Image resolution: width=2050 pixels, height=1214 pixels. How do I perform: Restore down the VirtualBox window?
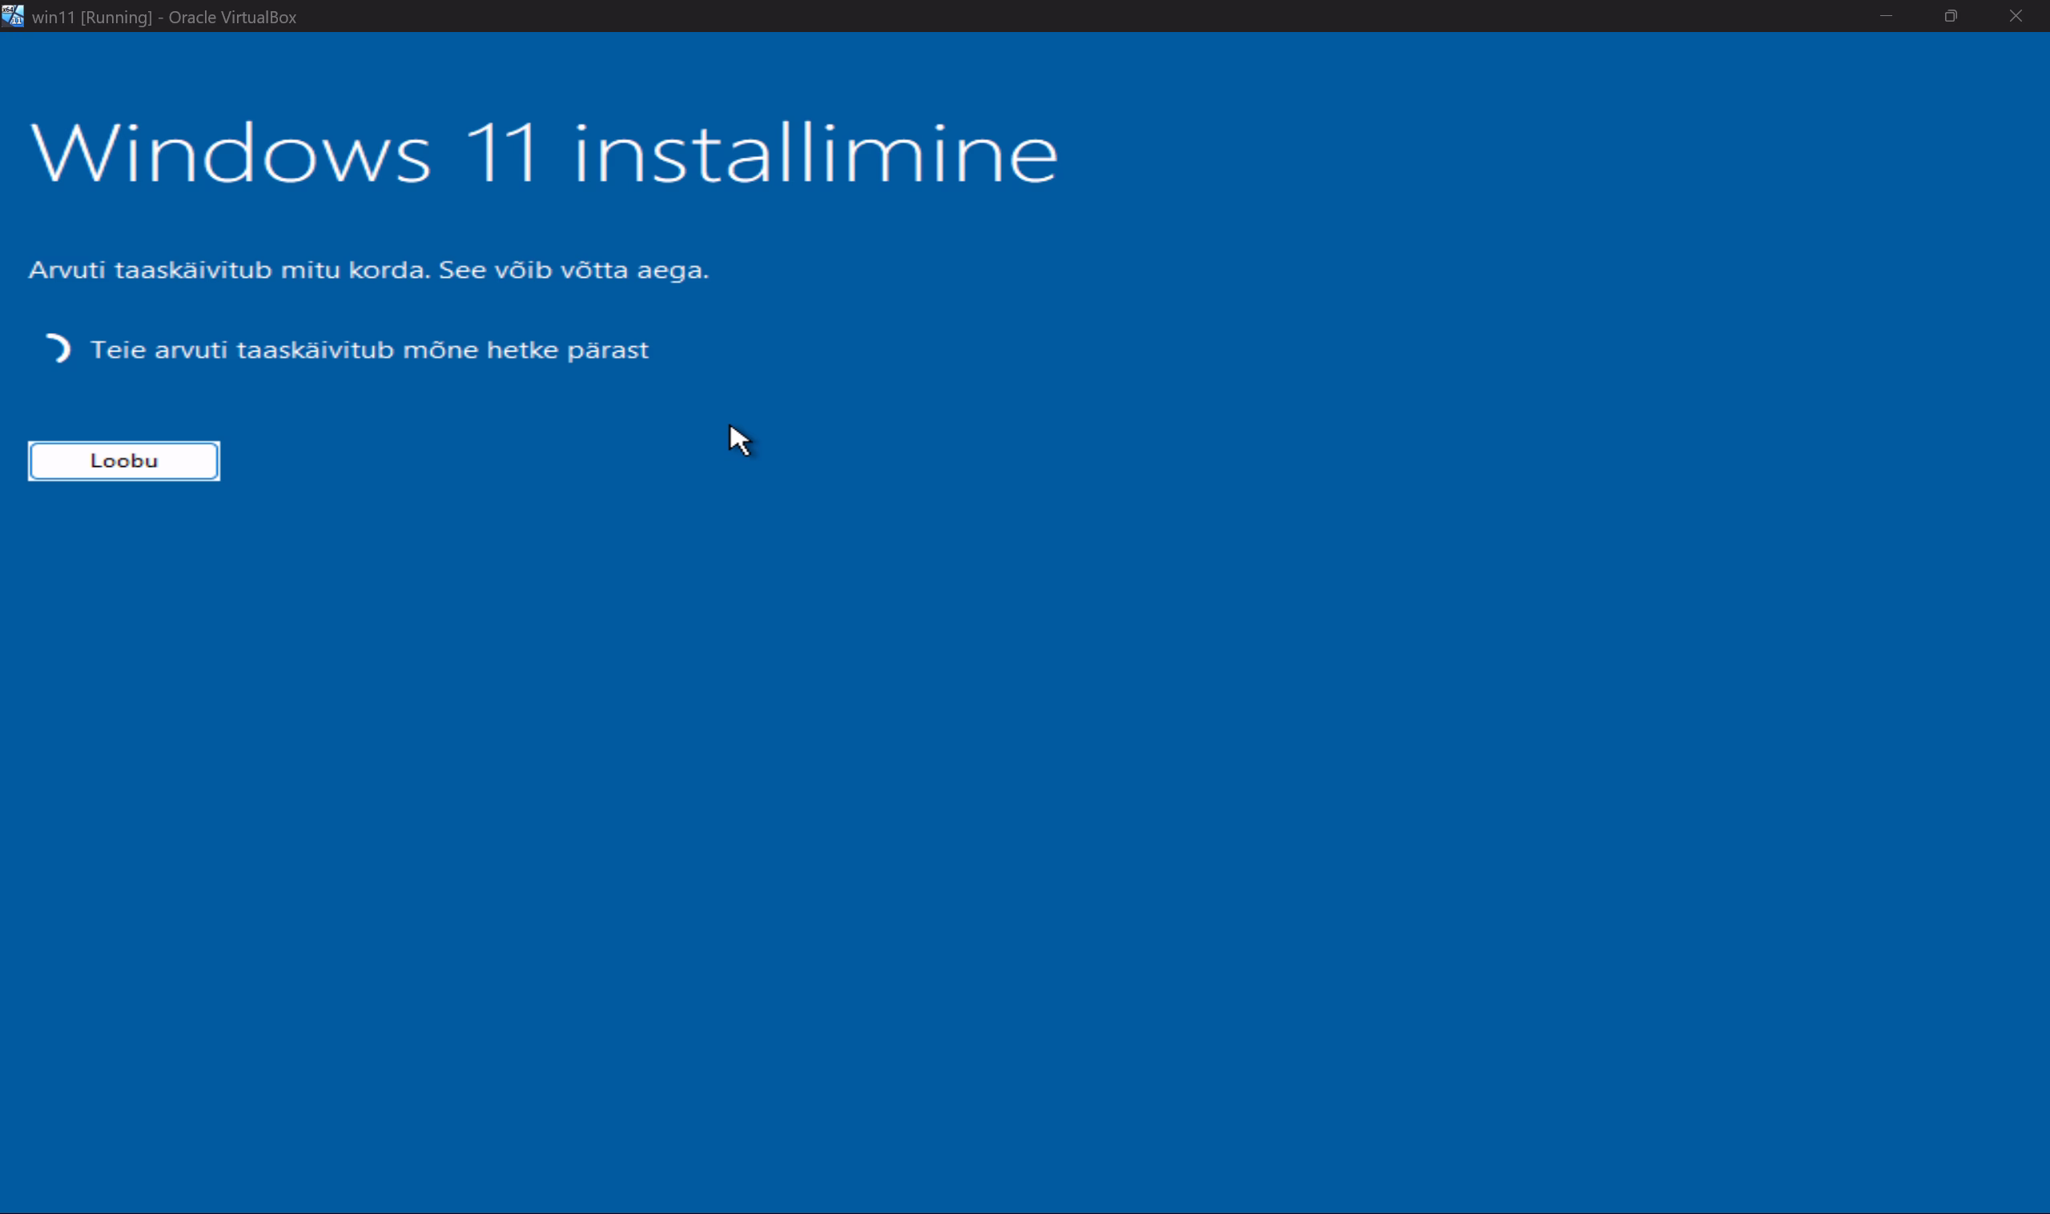pyautogui.click(x=1950, y=15)
